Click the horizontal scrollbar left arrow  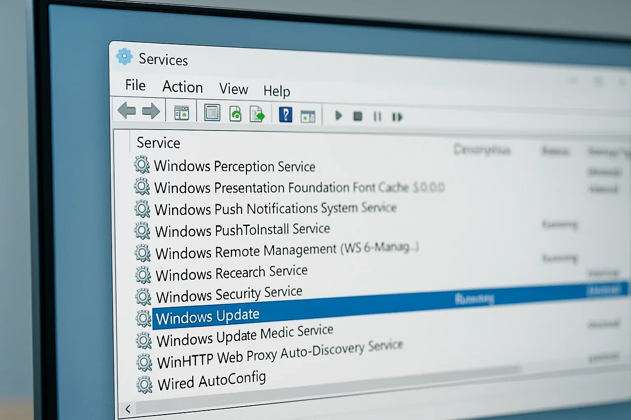(x=128, y=409)
